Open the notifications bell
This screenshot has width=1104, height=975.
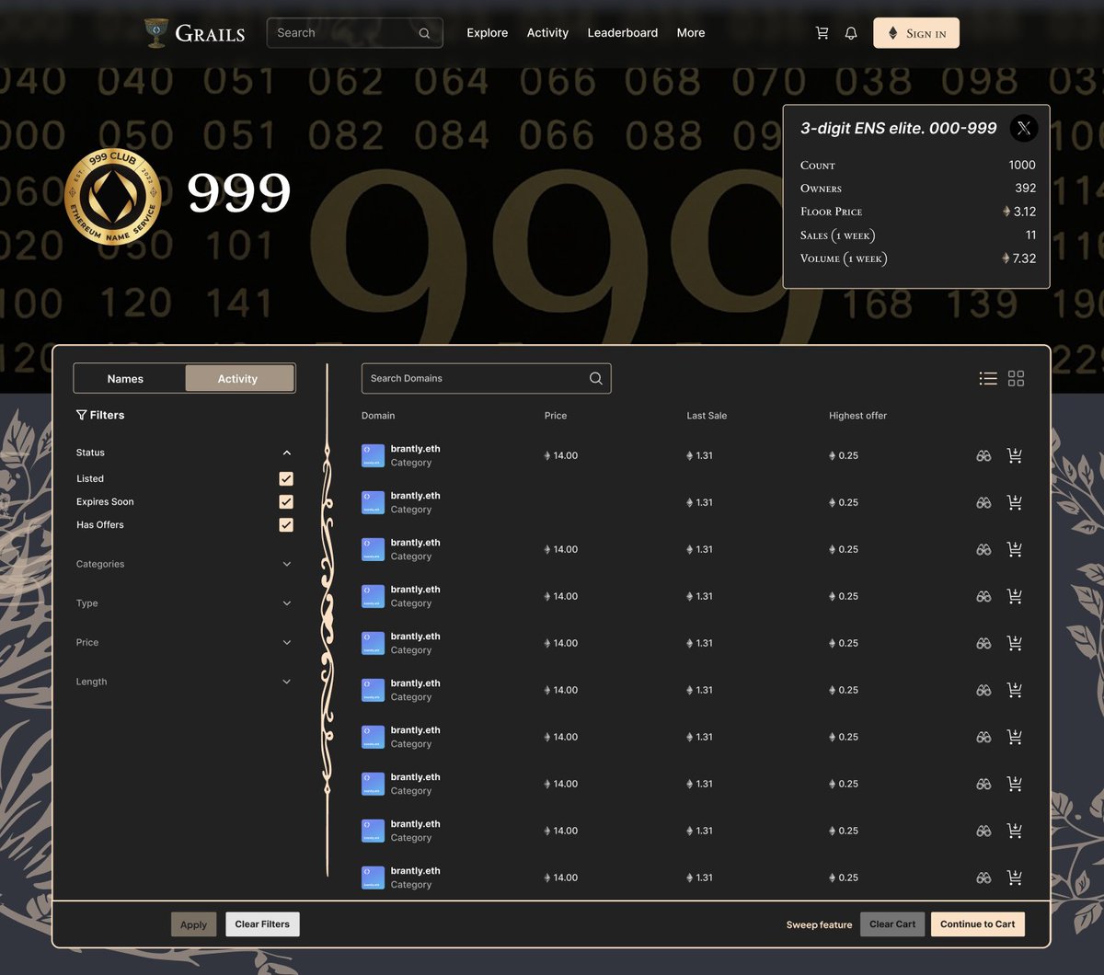click(x=851, y=33)
